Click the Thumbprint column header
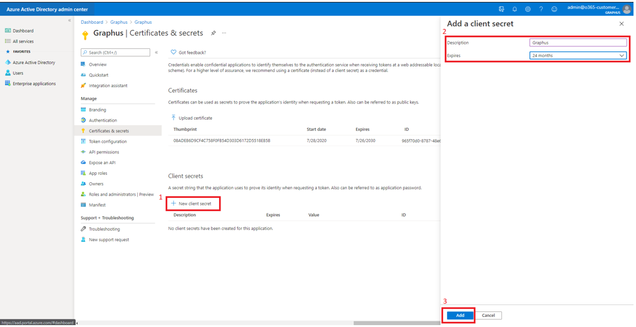 (184, 130)
